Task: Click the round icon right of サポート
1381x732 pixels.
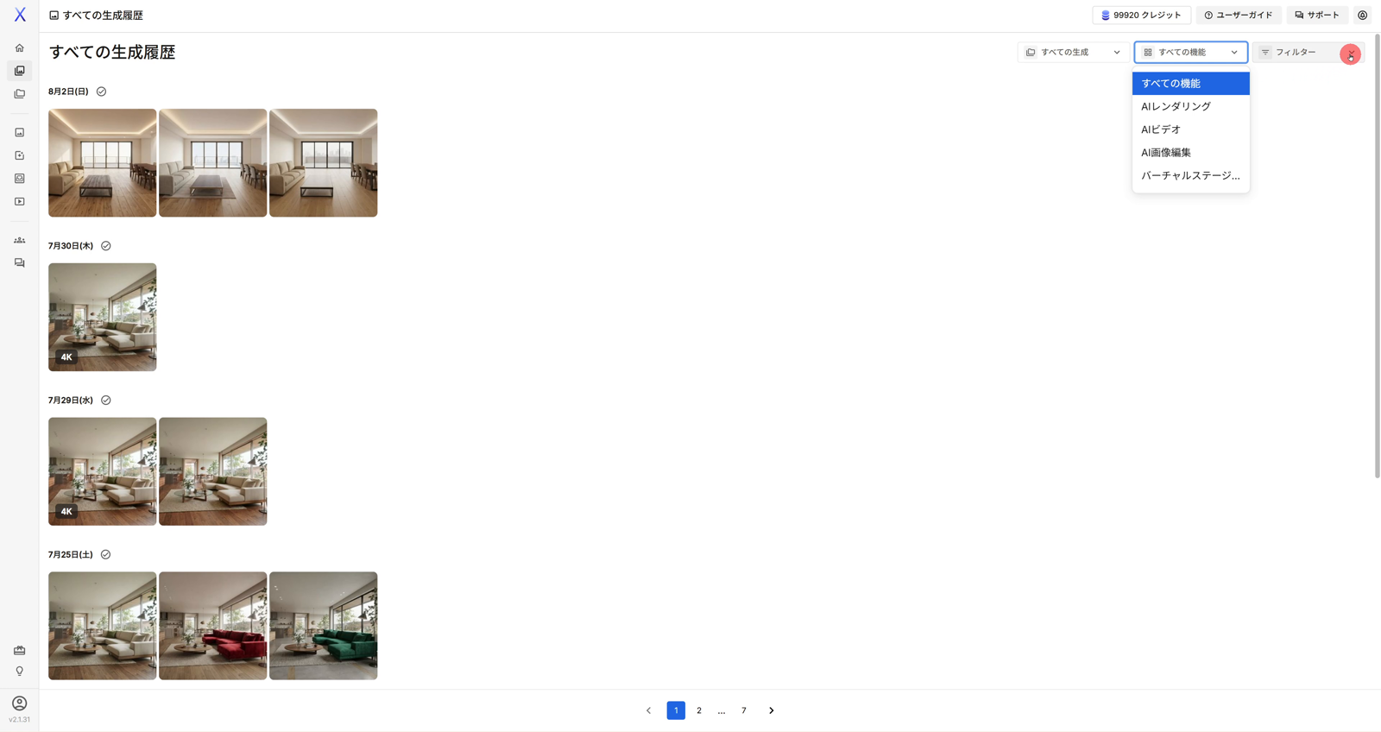Action: 1362,16
